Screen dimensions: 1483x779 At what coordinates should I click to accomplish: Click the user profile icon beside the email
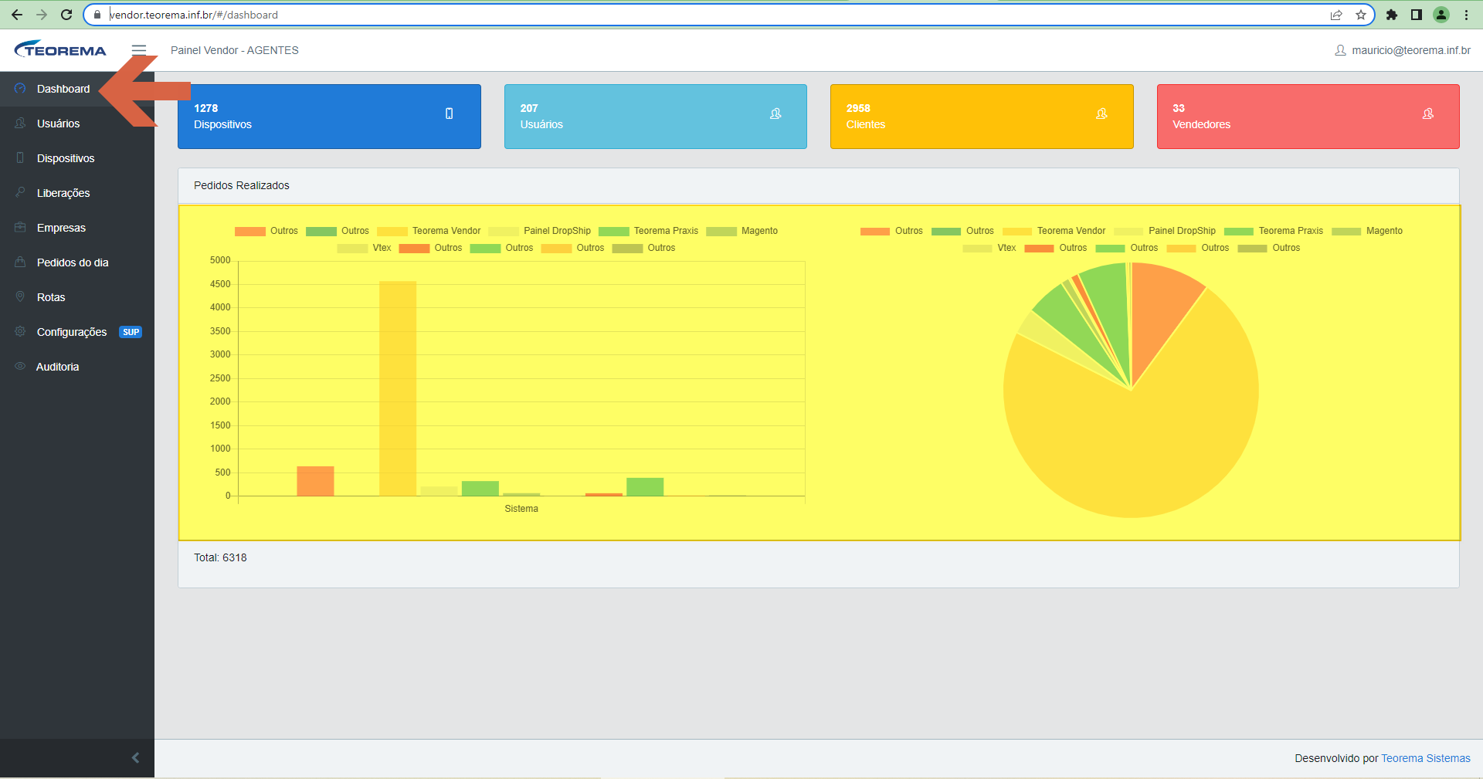click(x=1340, y=50)
